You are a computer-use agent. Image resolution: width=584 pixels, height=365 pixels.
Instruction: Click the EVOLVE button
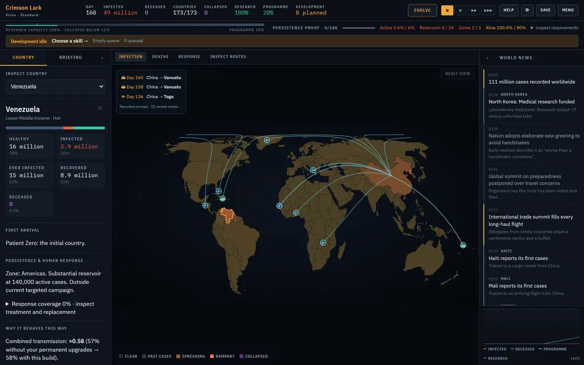point(423,10)
